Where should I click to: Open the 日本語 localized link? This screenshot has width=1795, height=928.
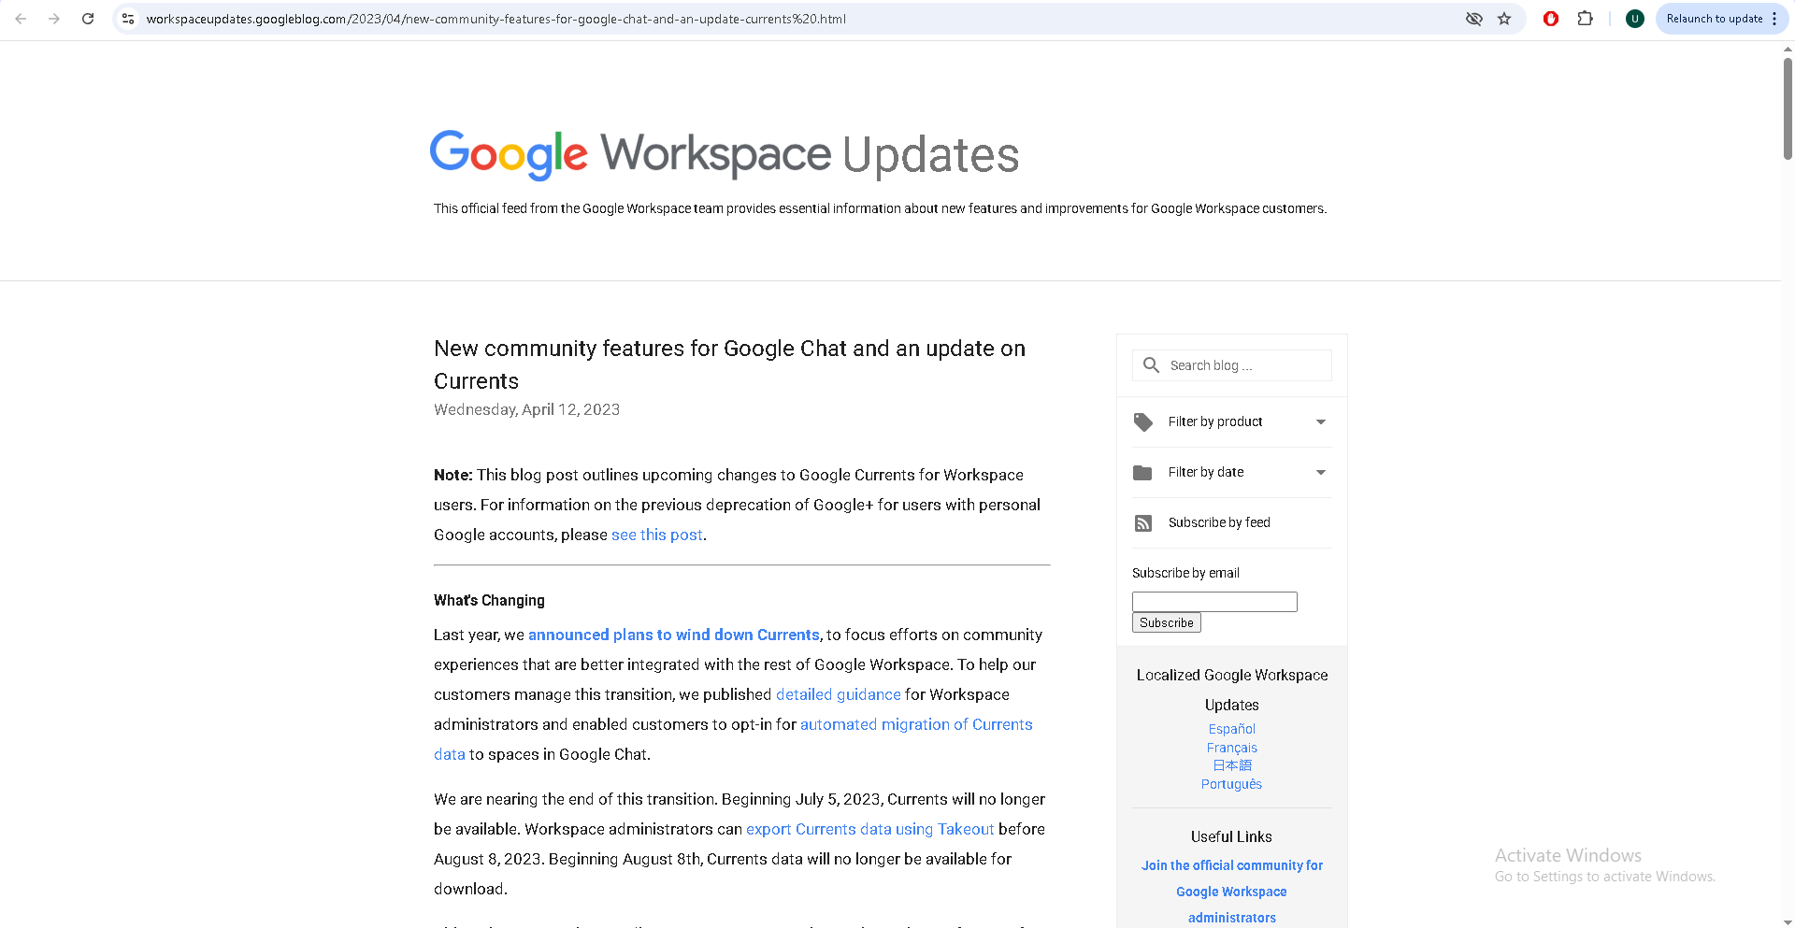tap(1231, 765)
